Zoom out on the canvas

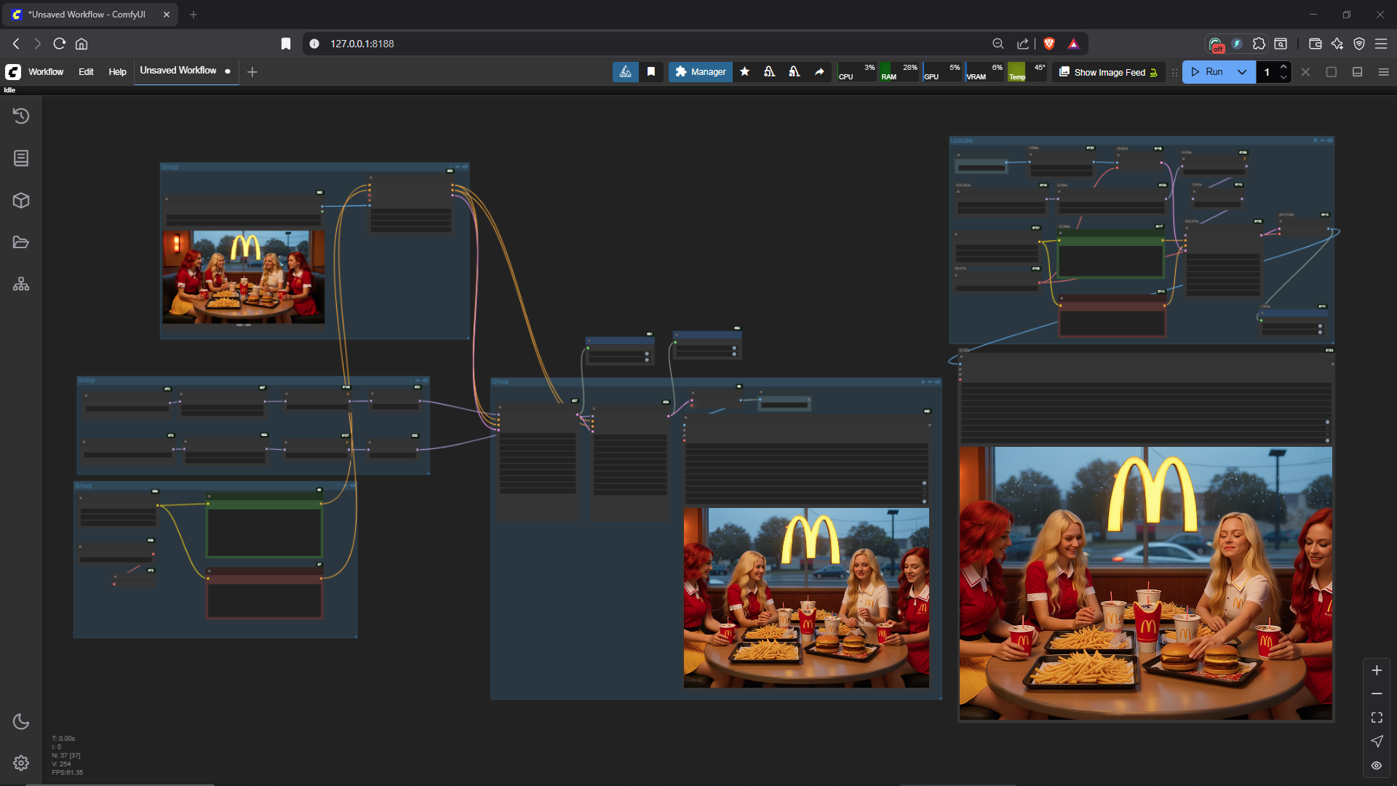coord(1377,694)
